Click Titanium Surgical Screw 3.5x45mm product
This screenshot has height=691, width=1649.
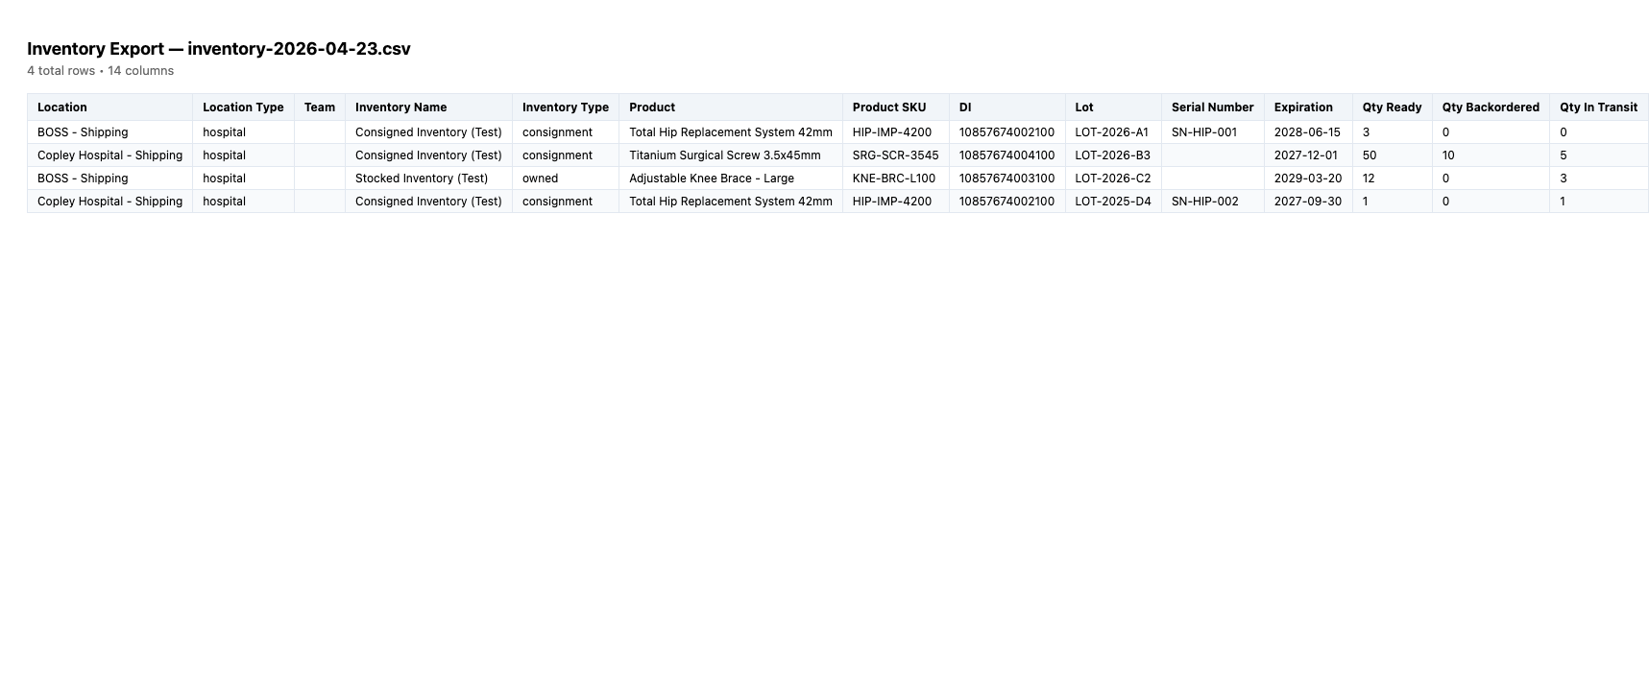(725, 155)
